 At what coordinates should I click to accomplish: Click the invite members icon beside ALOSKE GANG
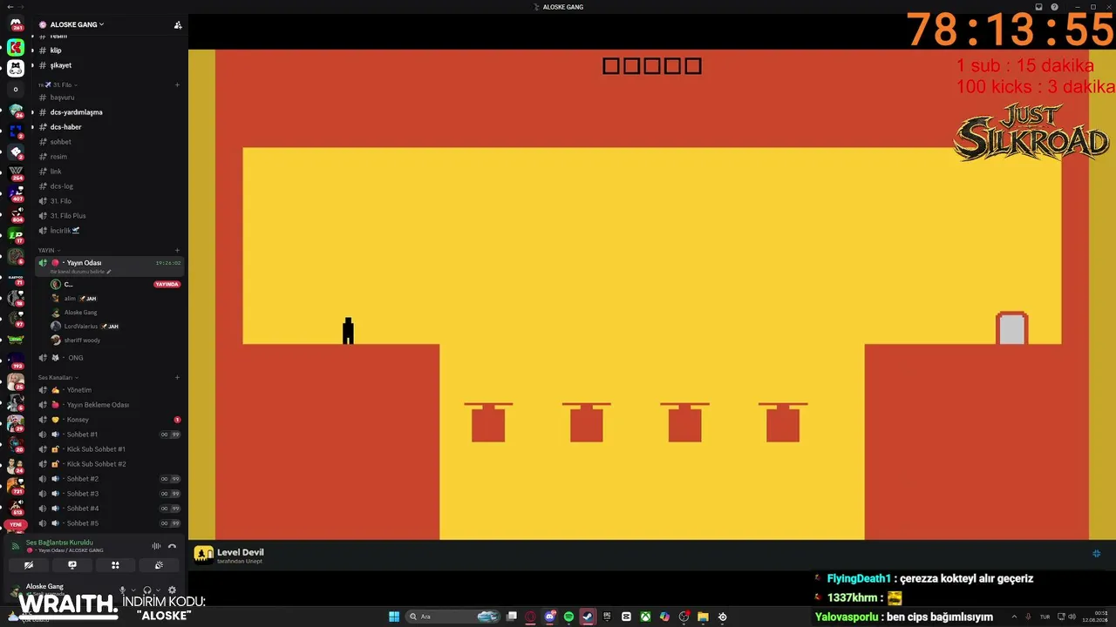[178, 24]
